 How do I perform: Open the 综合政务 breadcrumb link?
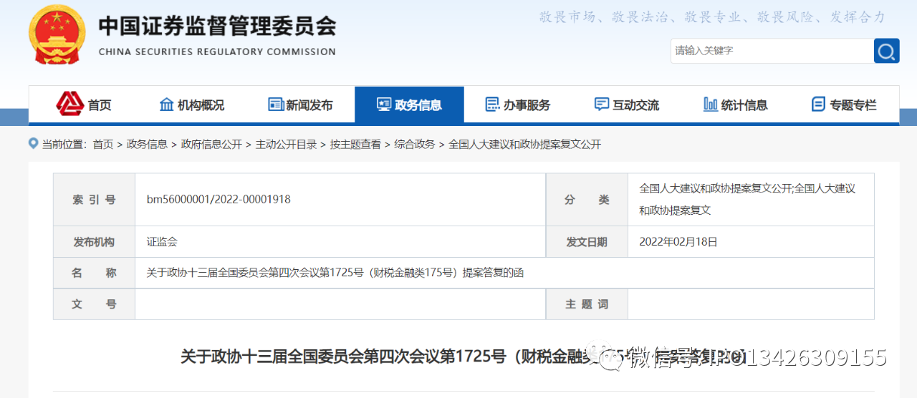coord(415,144)
